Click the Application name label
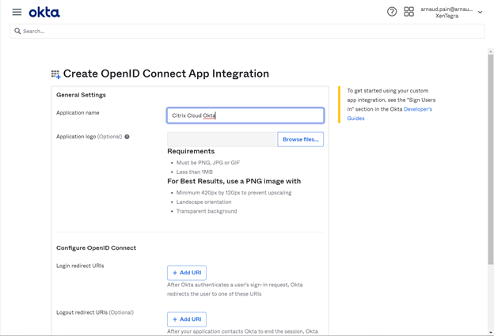Screen dimensions: 494x336 click(78, 113)
